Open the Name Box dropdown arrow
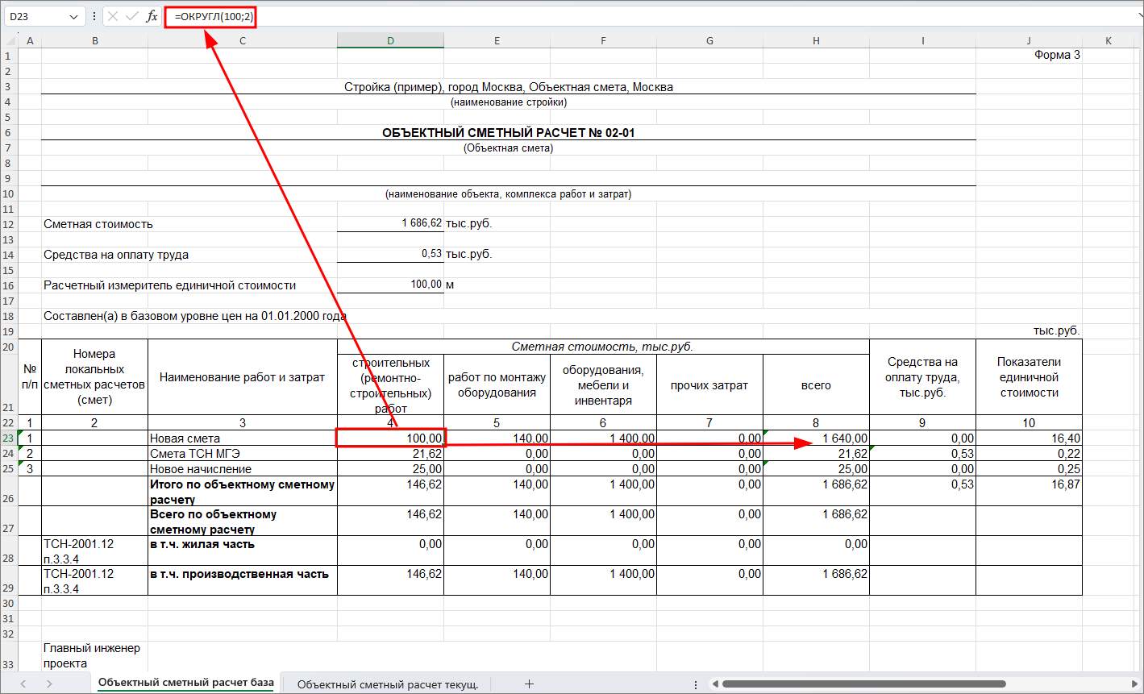Screen dimensions: 1144x694 (74, 17)
